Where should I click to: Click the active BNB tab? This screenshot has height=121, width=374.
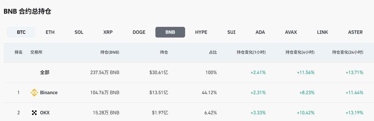point(170,32)
